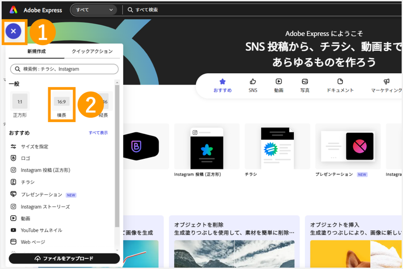Viewport: 403px width, 269px height.
Task: Close the create panel with X button
Action: click(x=13, y=31)
